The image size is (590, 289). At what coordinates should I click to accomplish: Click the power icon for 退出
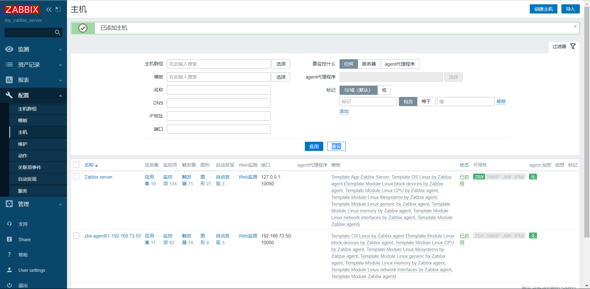[9, 285]
